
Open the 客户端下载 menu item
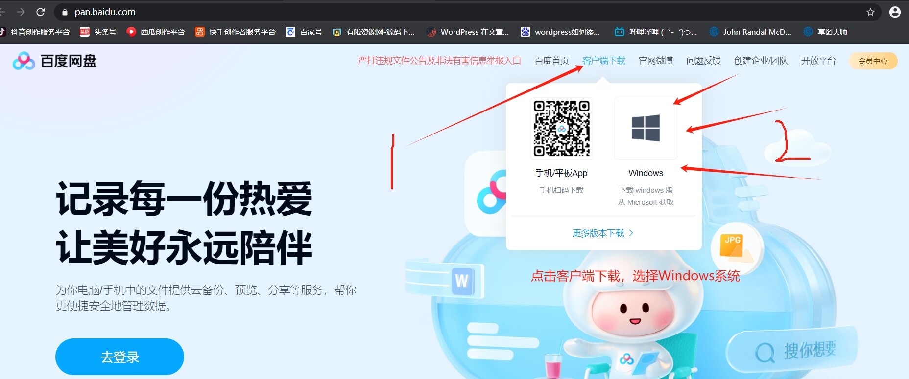604,61
